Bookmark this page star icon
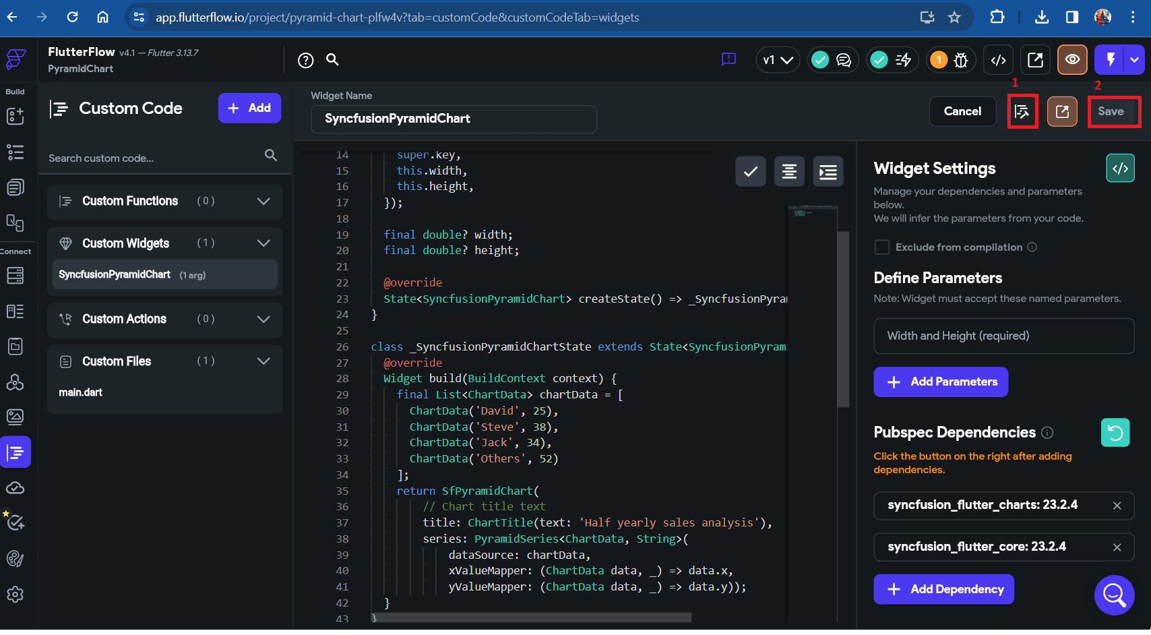1151x635 pixels. pyautogui.click(x=954, y=17)
